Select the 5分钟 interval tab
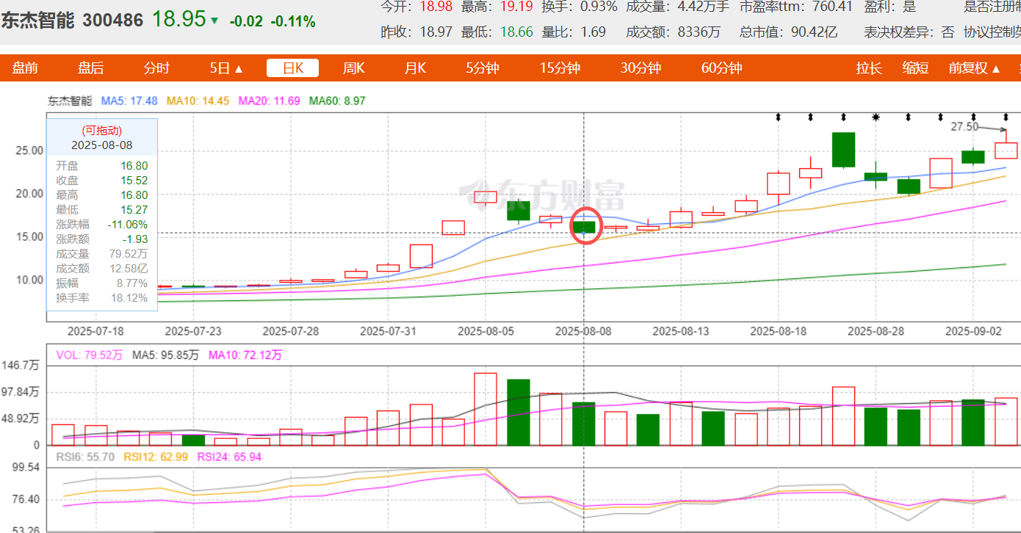This screenshot has width=1021, height=533. click(x=483, y=68)
